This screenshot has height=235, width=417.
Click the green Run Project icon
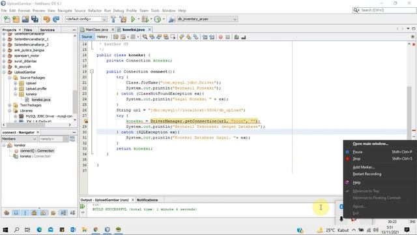coord(133,19)
